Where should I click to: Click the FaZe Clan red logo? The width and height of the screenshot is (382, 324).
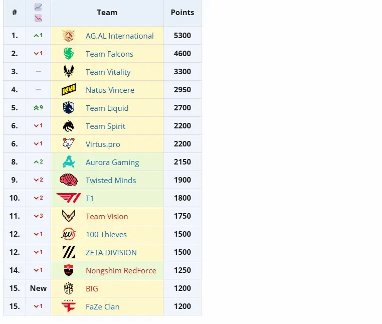click(x=69, y=306)
